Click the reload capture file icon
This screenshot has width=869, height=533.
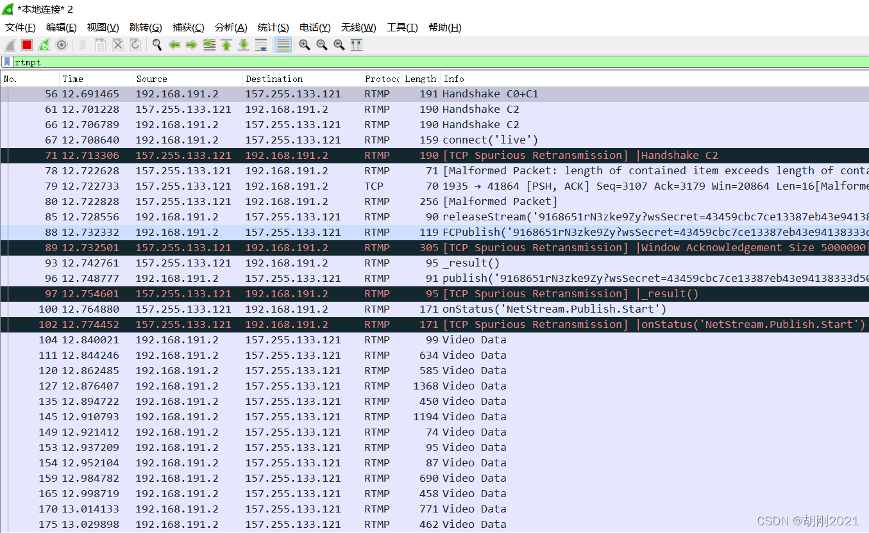point(135,45)
